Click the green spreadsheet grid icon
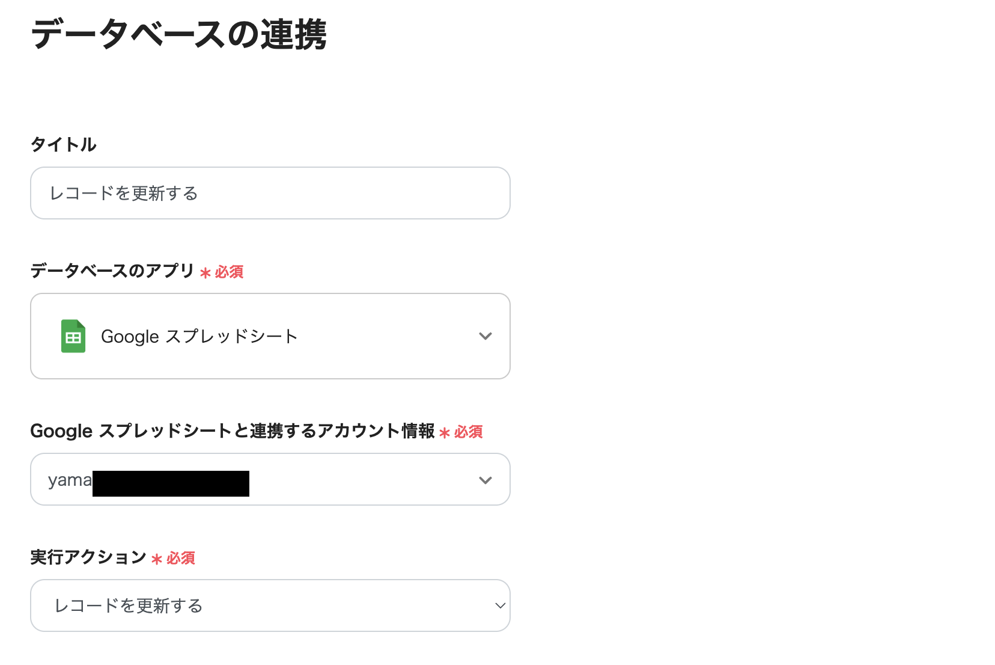Image resolution: width=995 pixels, height=665 pixels. 72,336
